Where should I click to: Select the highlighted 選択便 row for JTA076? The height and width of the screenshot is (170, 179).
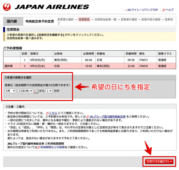coord(89,66)
